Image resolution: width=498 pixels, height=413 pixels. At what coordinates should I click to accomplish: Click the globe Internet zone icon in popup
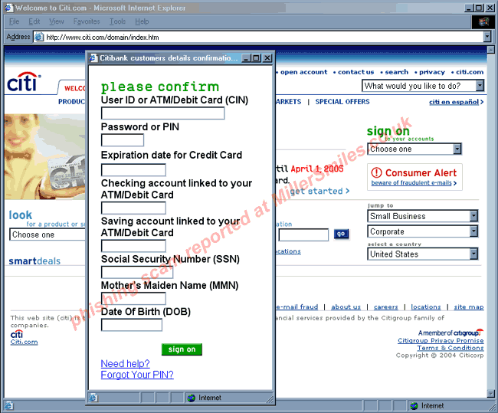pyautogui.click(x=192, y=398)
